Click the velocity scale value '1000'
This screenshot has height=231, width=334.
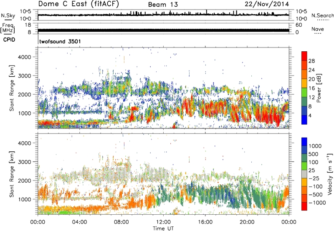click(315, 146)
